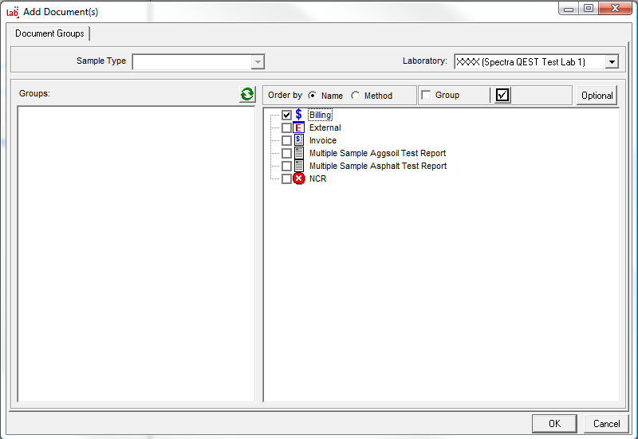Click the Multiple Sample Asphalt report icon

click(x=299, y=166)
